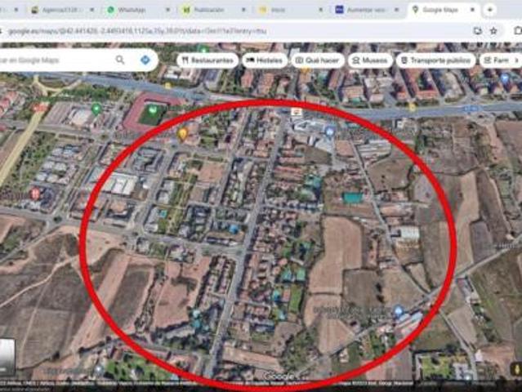Filter map by Hoteles
This screenshot has height=392, width=522.
pos(265,60)
